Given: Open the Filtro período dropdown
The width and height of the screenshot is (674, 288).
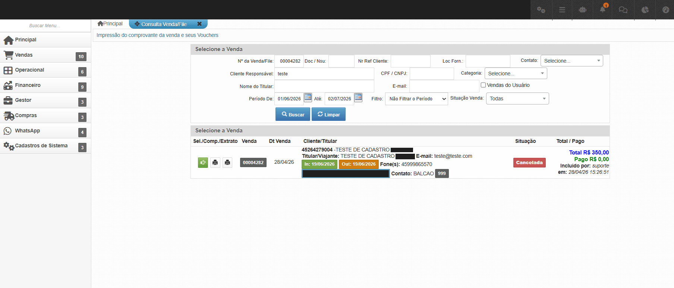Looking at the screenshot, I should click(416, 99).
